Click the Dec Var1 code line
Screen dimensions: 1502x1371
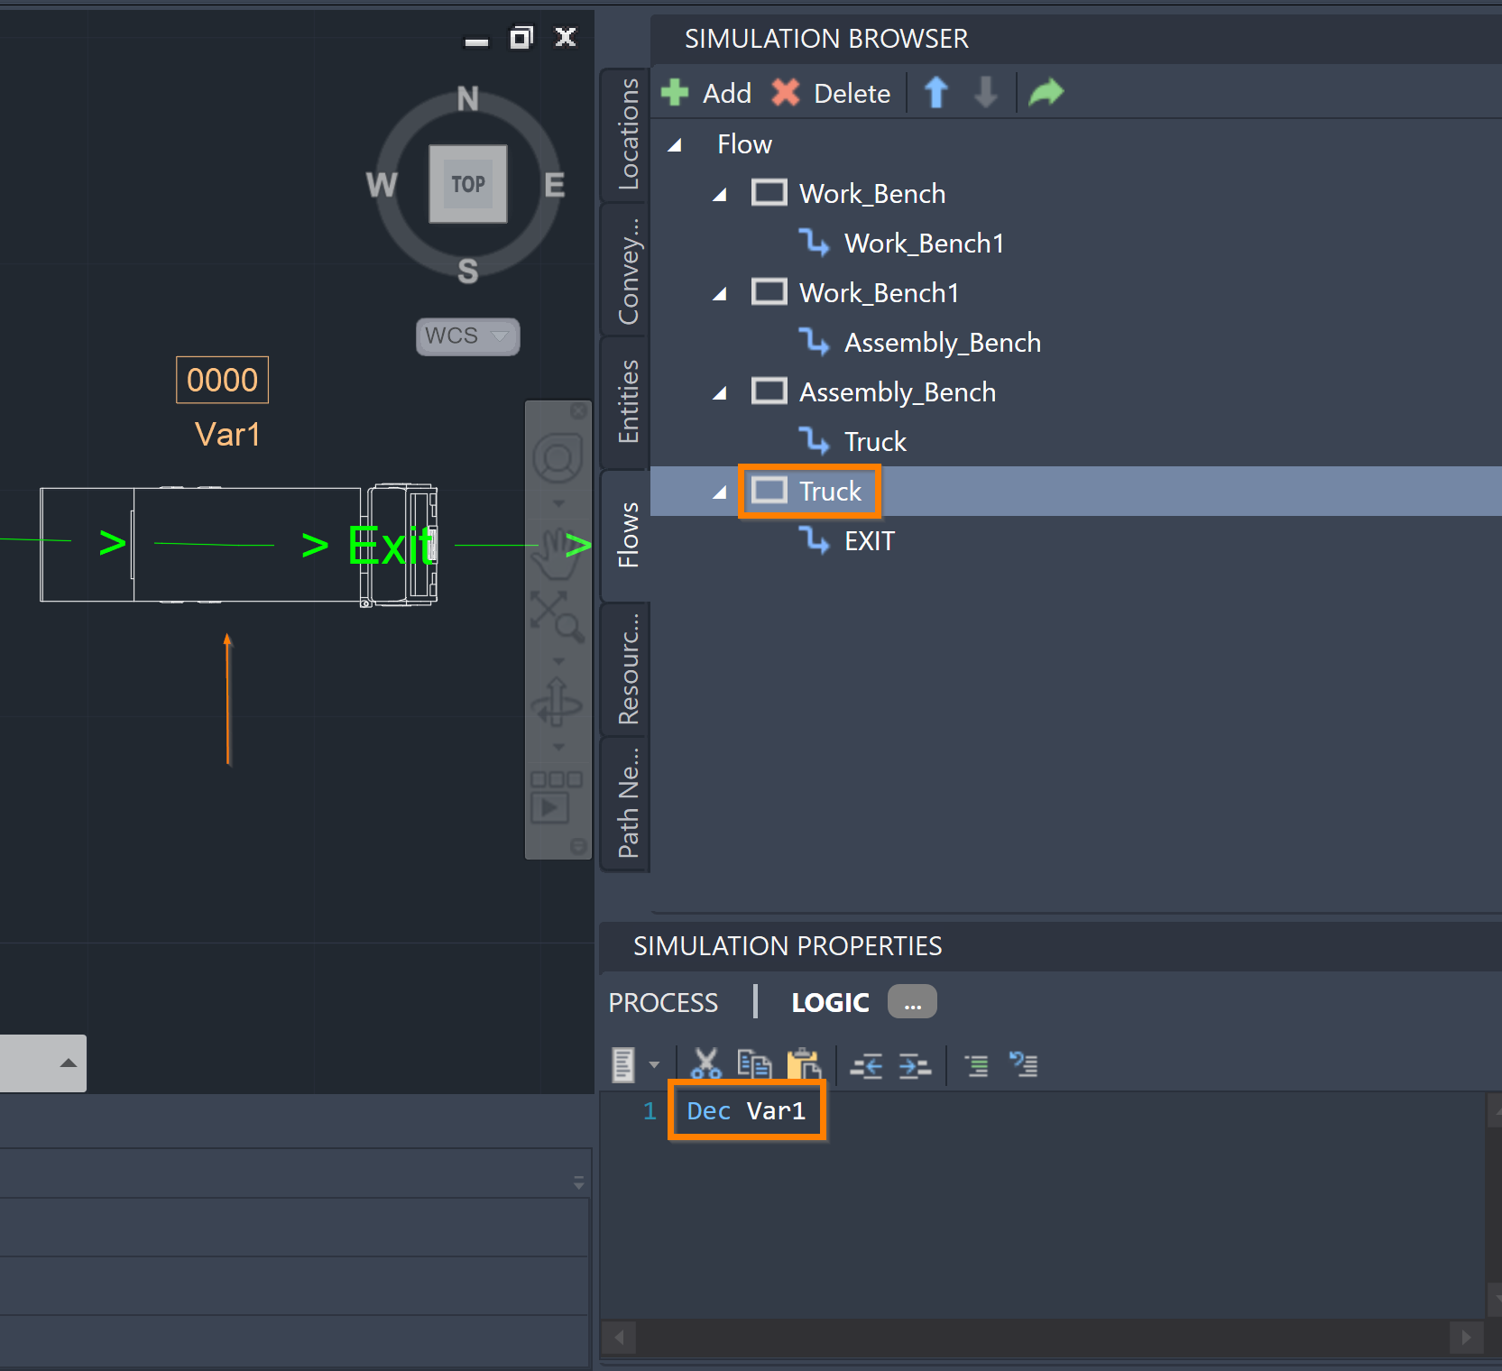point(746,1110)
